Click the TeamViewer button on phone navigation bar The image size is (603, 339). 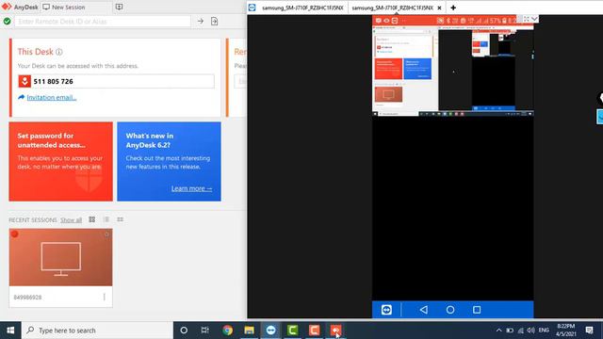tap(386, 310)
